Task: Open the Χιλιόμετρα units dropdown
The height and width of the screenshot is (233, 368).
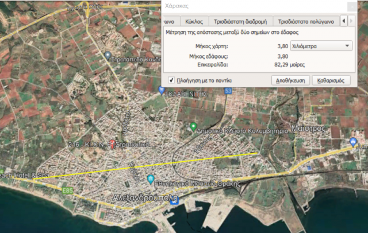Action: (x=321, y=46)
